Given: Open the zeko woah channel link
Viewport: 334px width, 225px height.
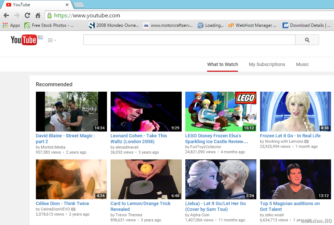Looking at the screenshot, I should point(275,215).
